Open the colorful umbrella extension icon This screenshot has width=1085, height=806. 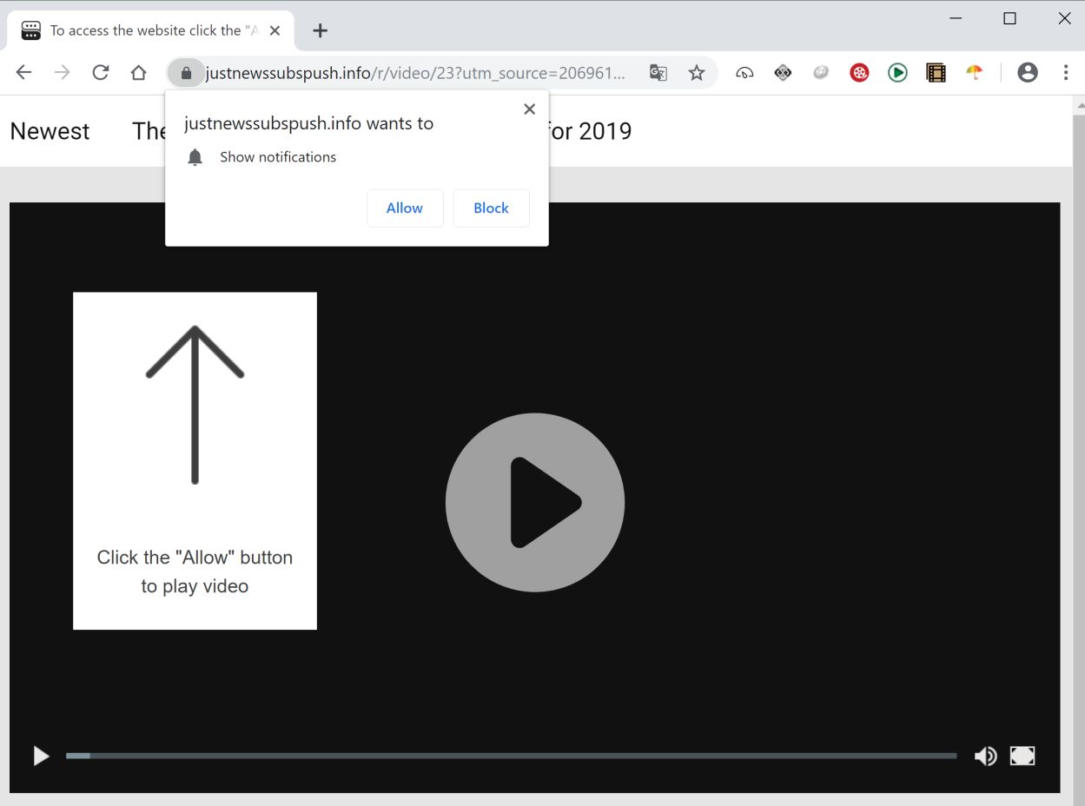(x=974, y=73)
